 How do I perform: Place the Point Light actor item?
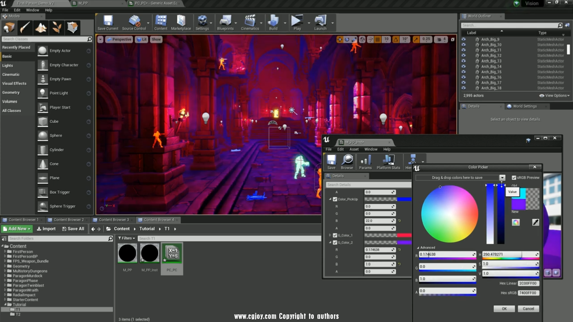point(64,93)
